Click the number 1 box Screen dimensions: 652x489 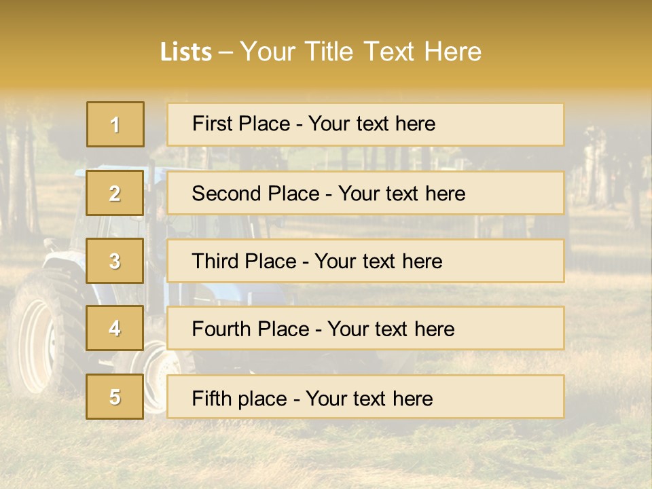pyautogui.click(x=115, y=124)
